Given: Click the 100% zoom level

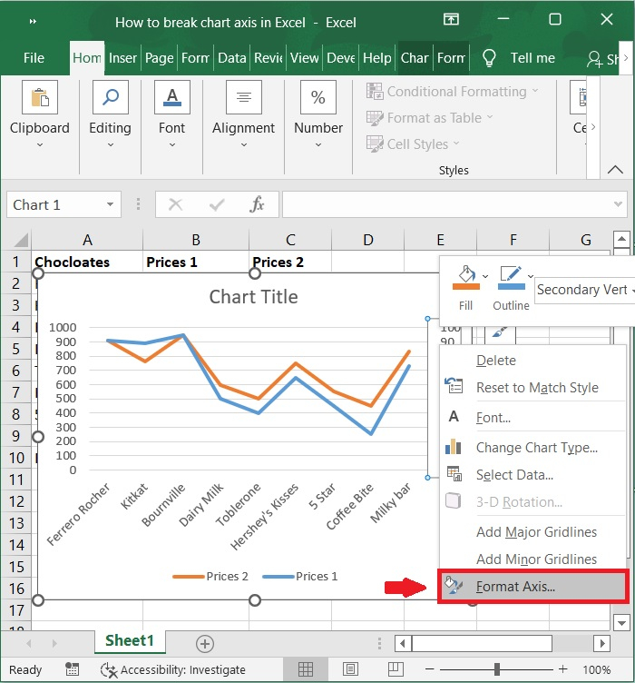Looking at the screenshot, I should (x=597, y=669).
